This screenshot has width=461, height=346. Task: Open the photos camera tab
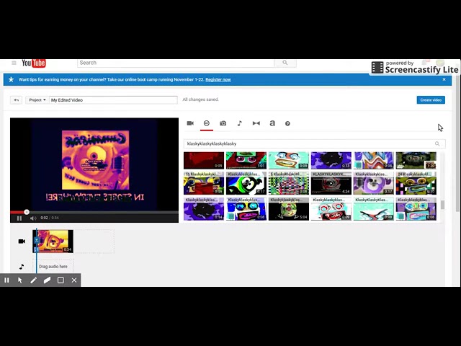[223, 123]
